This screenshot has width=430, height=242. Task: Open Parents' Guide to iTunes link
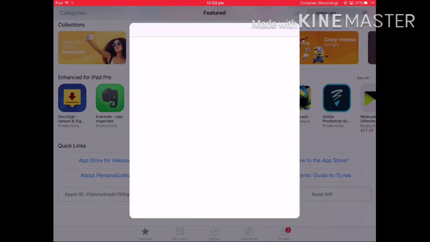[x=325, y=175]
